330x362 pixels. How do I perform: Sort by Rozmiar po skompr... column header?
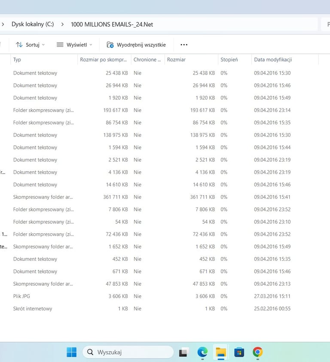coord(104,59)
